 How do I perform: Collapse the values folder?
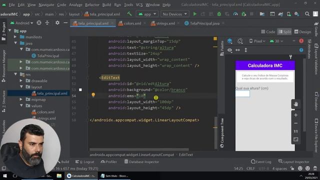pos(21,105)
